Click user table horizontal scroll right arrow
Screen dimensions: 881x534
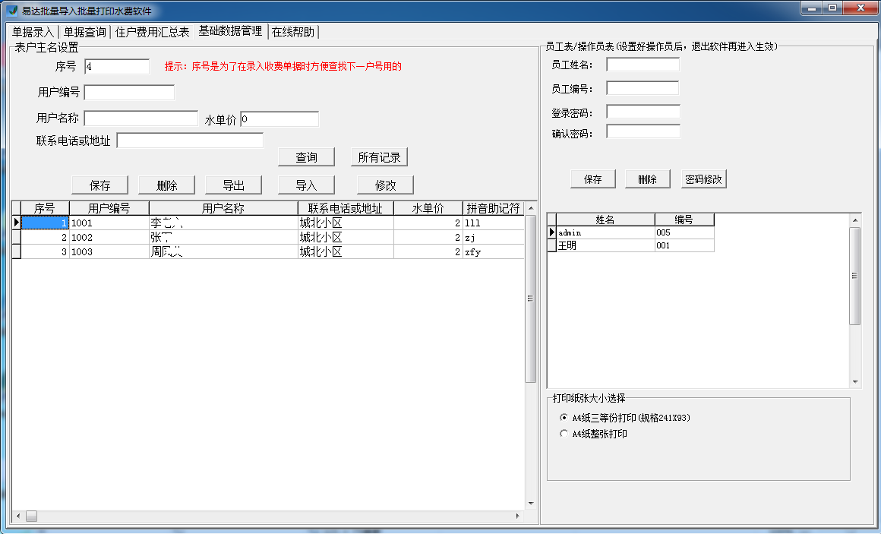click(517, 516)
